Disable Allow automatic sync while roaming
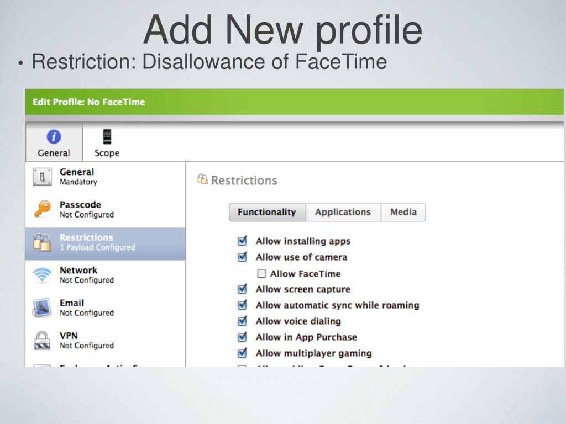Image resolution: width=566 pixels, height=424 pixels. pos(242,305)
